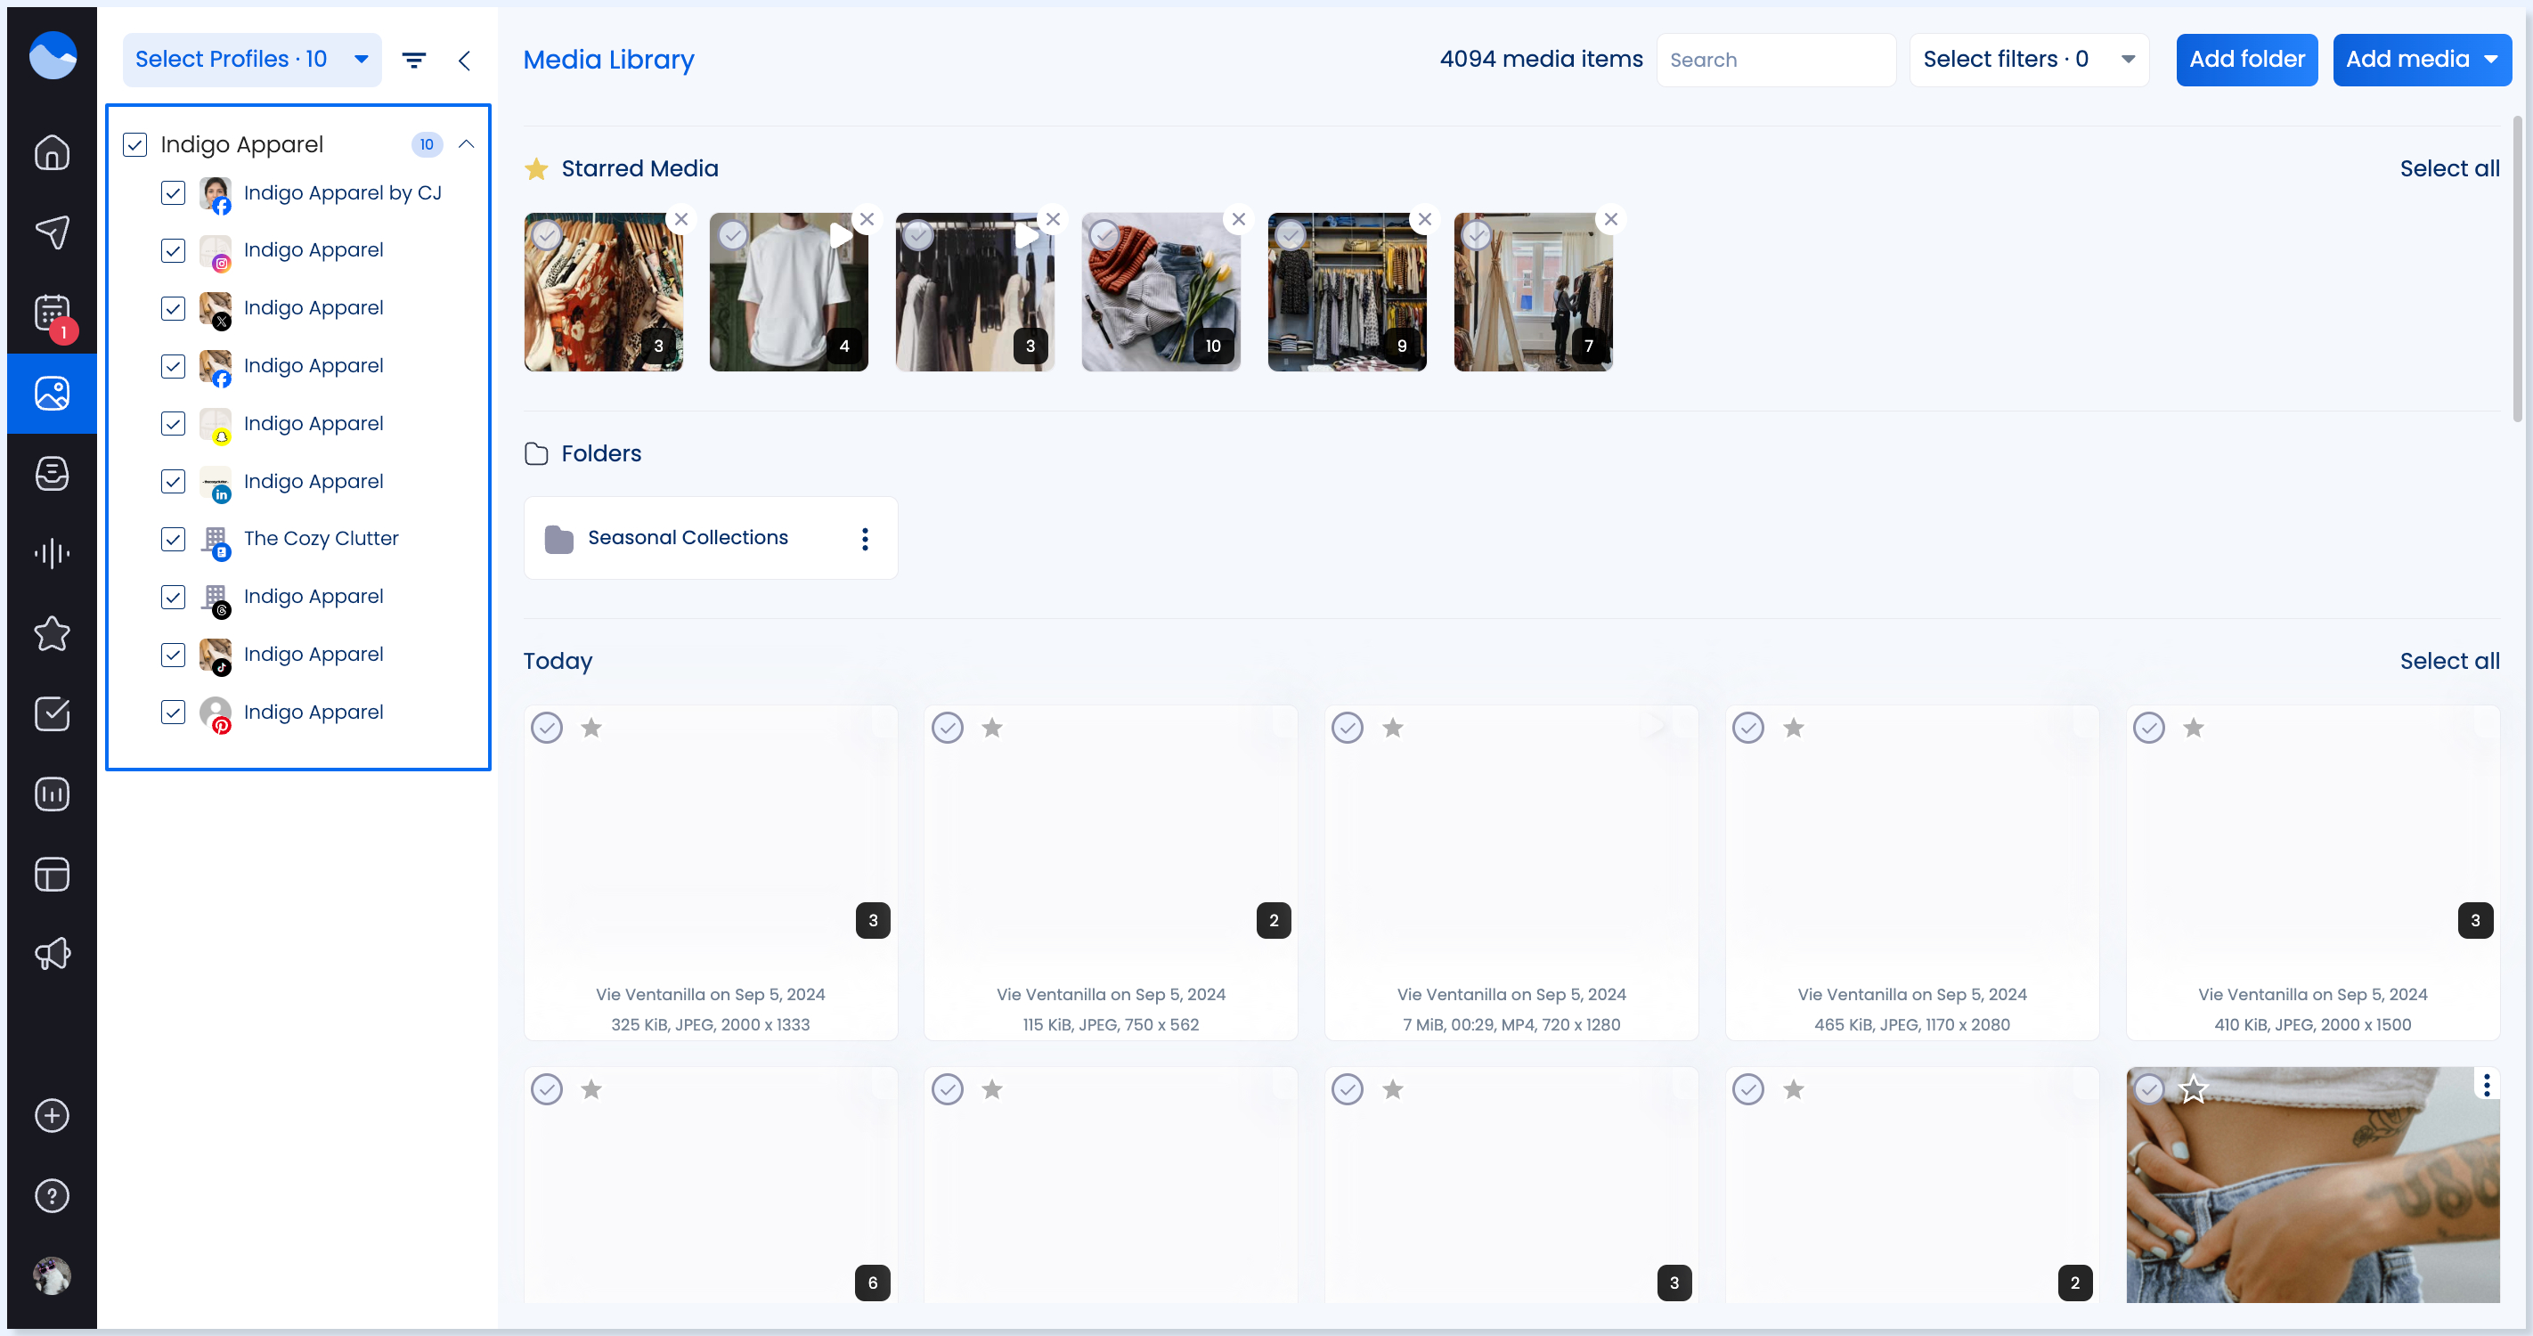This screenshot has height=1336, width=2533.
Task: Click the profile filter lines icon
Action: coord(414,60)
